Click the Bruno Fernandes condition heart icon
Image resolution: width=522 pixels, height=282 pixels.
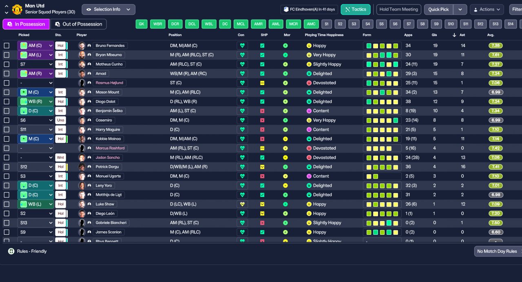[x=242, y=46]
